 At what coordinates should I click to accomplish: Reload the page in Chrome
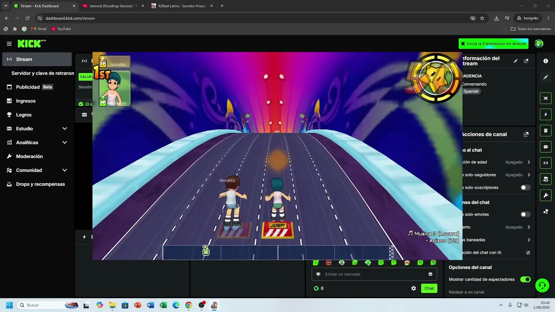(x=27, y=18)
